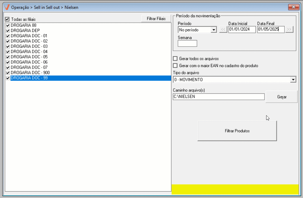Open the Período dropdown arrow

click(214, 30)
